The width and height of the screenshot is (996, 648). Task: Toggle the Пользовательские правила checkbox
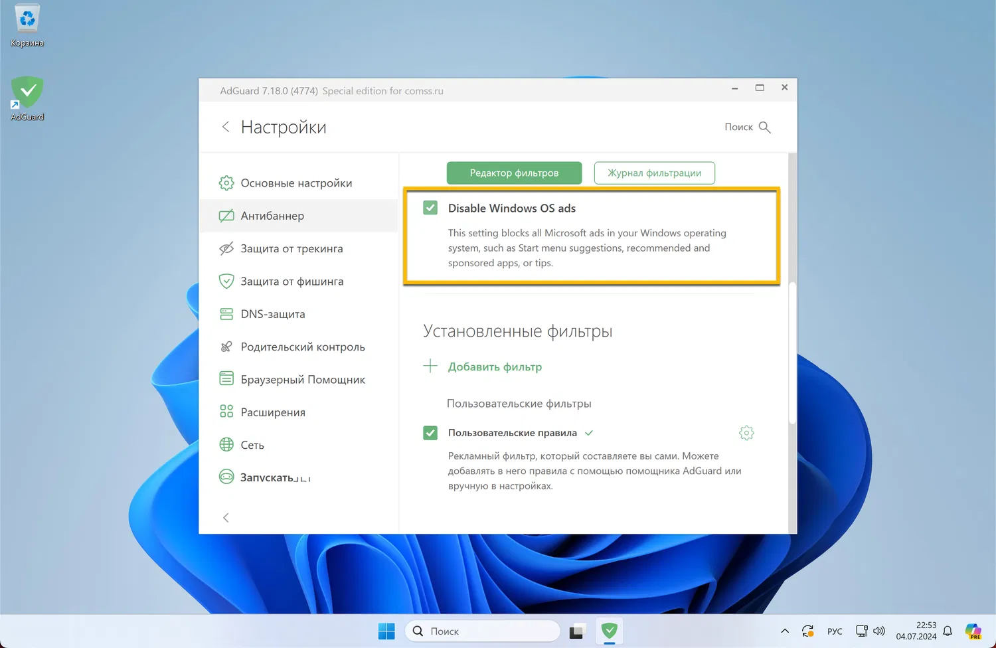tap(430, 433)
